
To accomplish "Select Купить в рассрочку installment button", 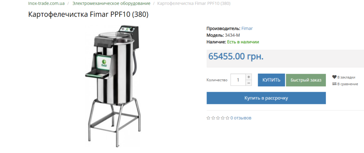I will pos(266,98).
